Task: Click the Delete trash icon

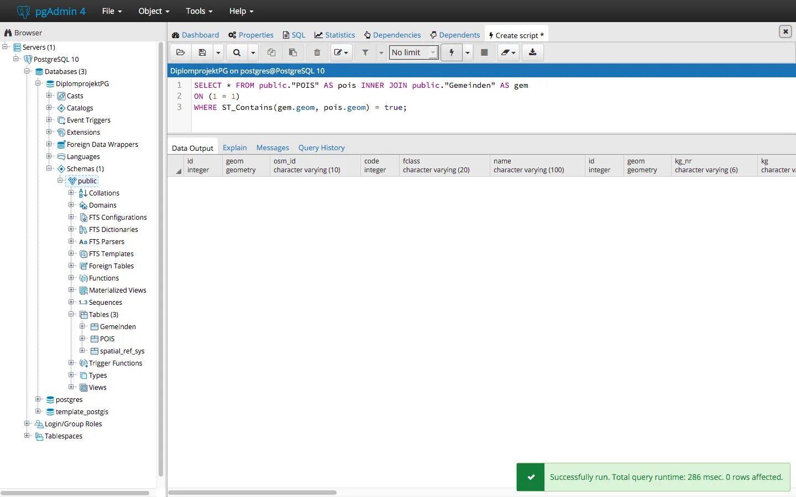Action: pos(317,52)
